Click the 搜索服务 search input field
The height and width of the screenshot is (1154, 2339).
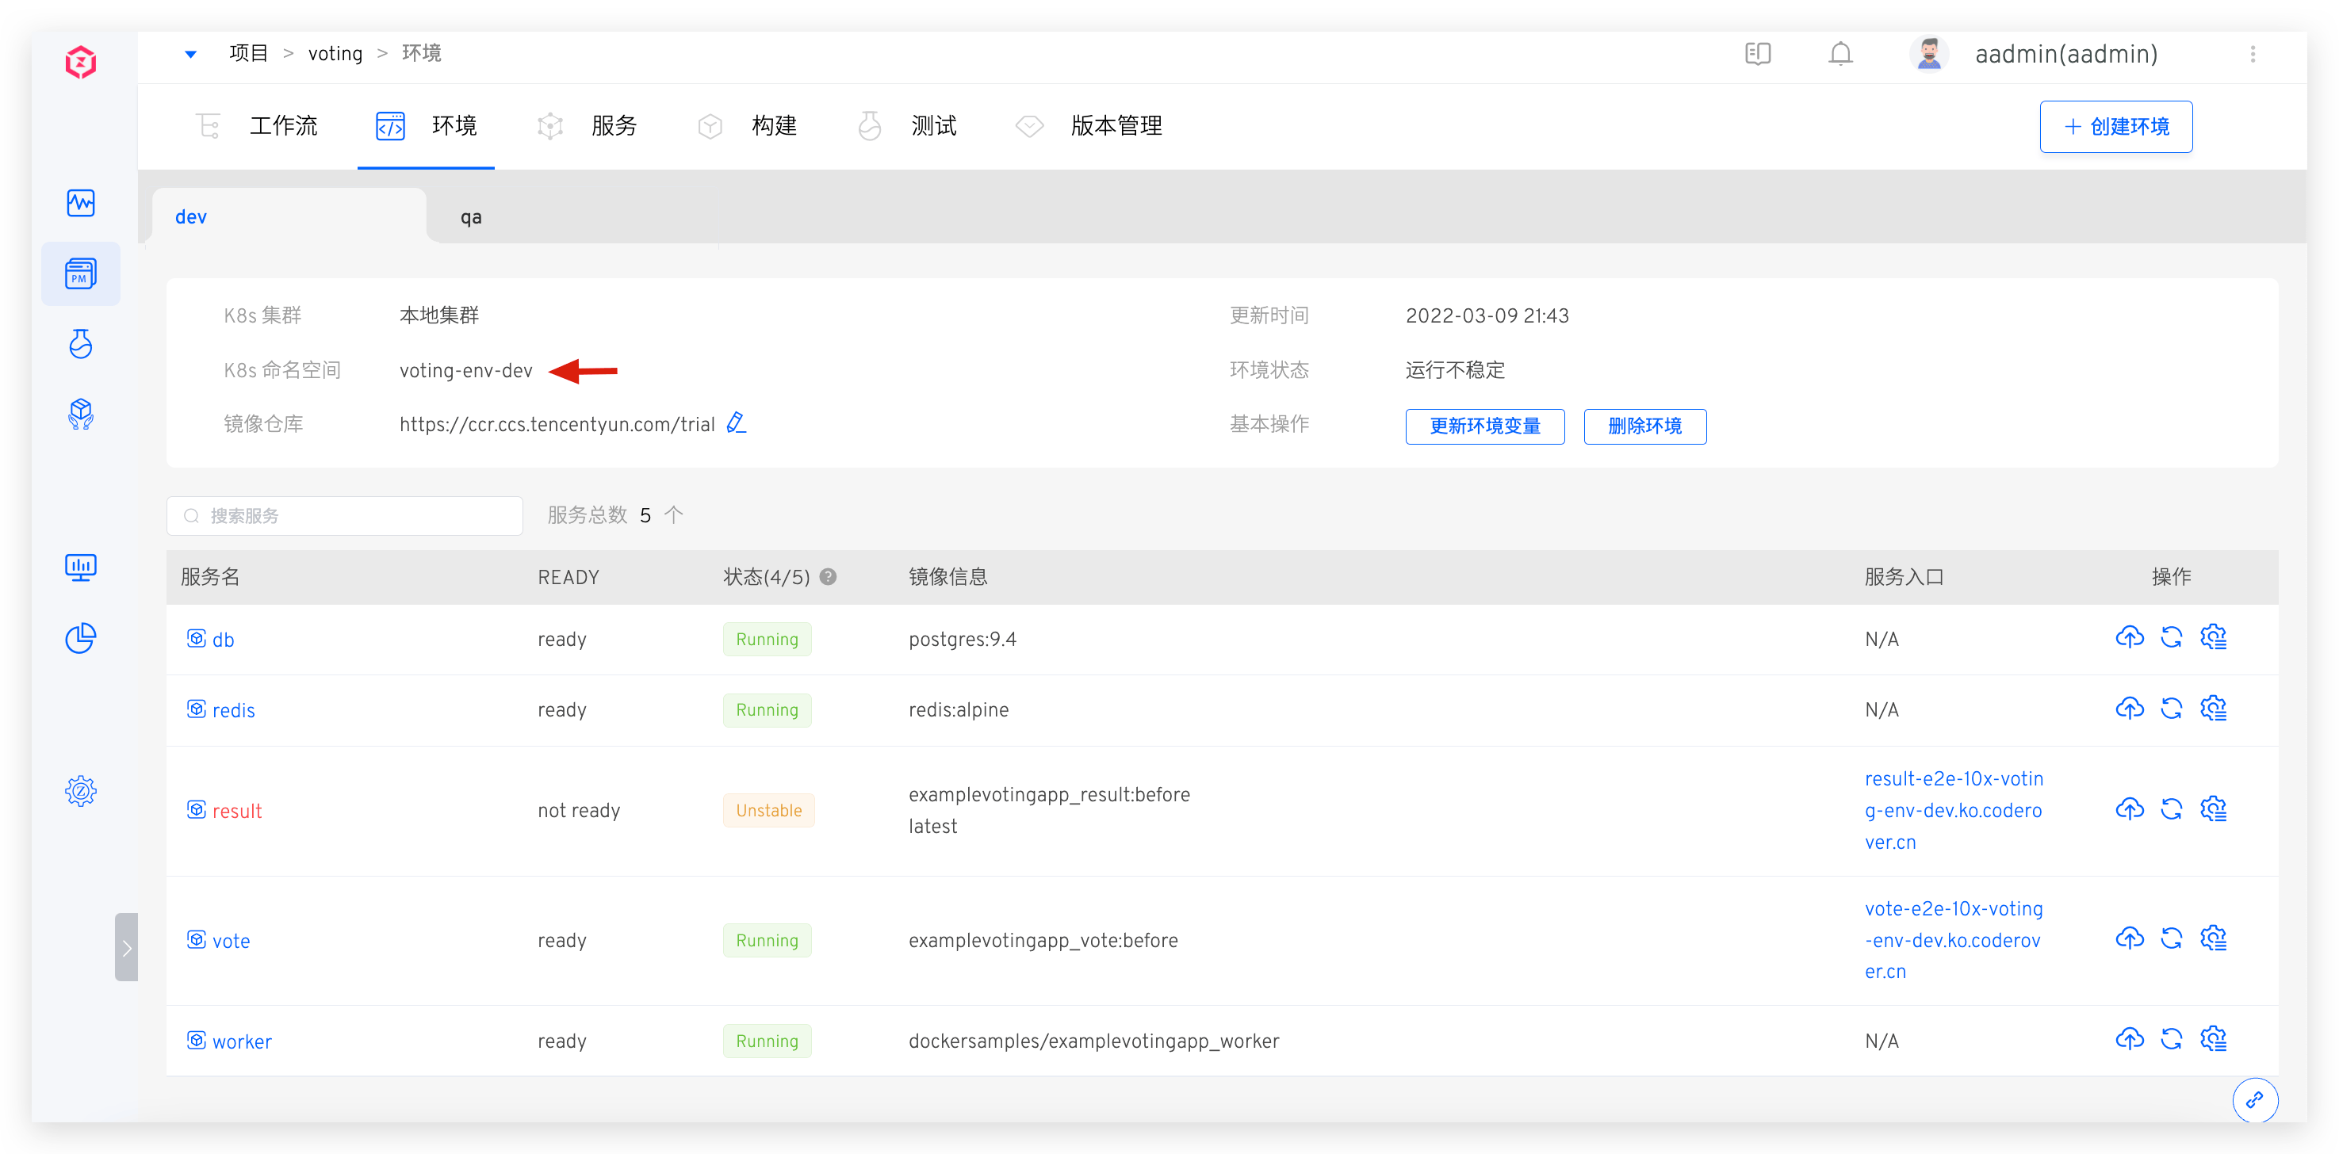(x=345, y=515)
